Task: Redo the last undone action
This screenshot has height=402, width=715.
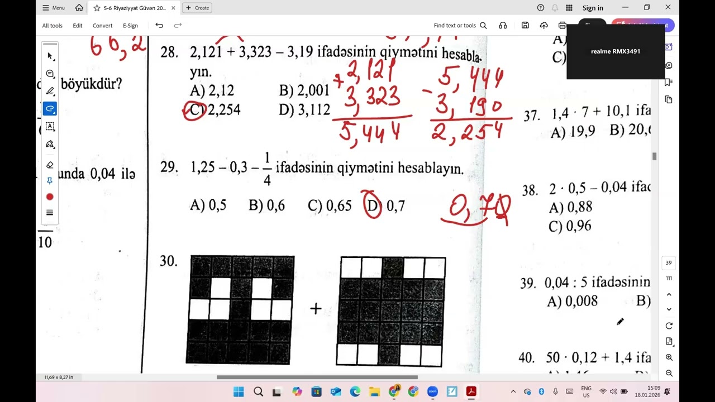Action: coord(178,26)
